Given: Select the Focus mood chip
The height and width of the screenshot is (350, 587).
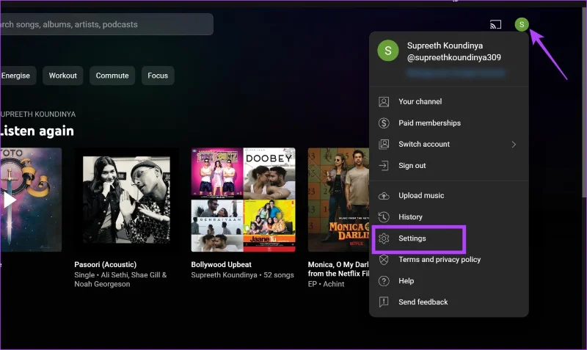Looking at the screenshot, I should coord(158,76).
